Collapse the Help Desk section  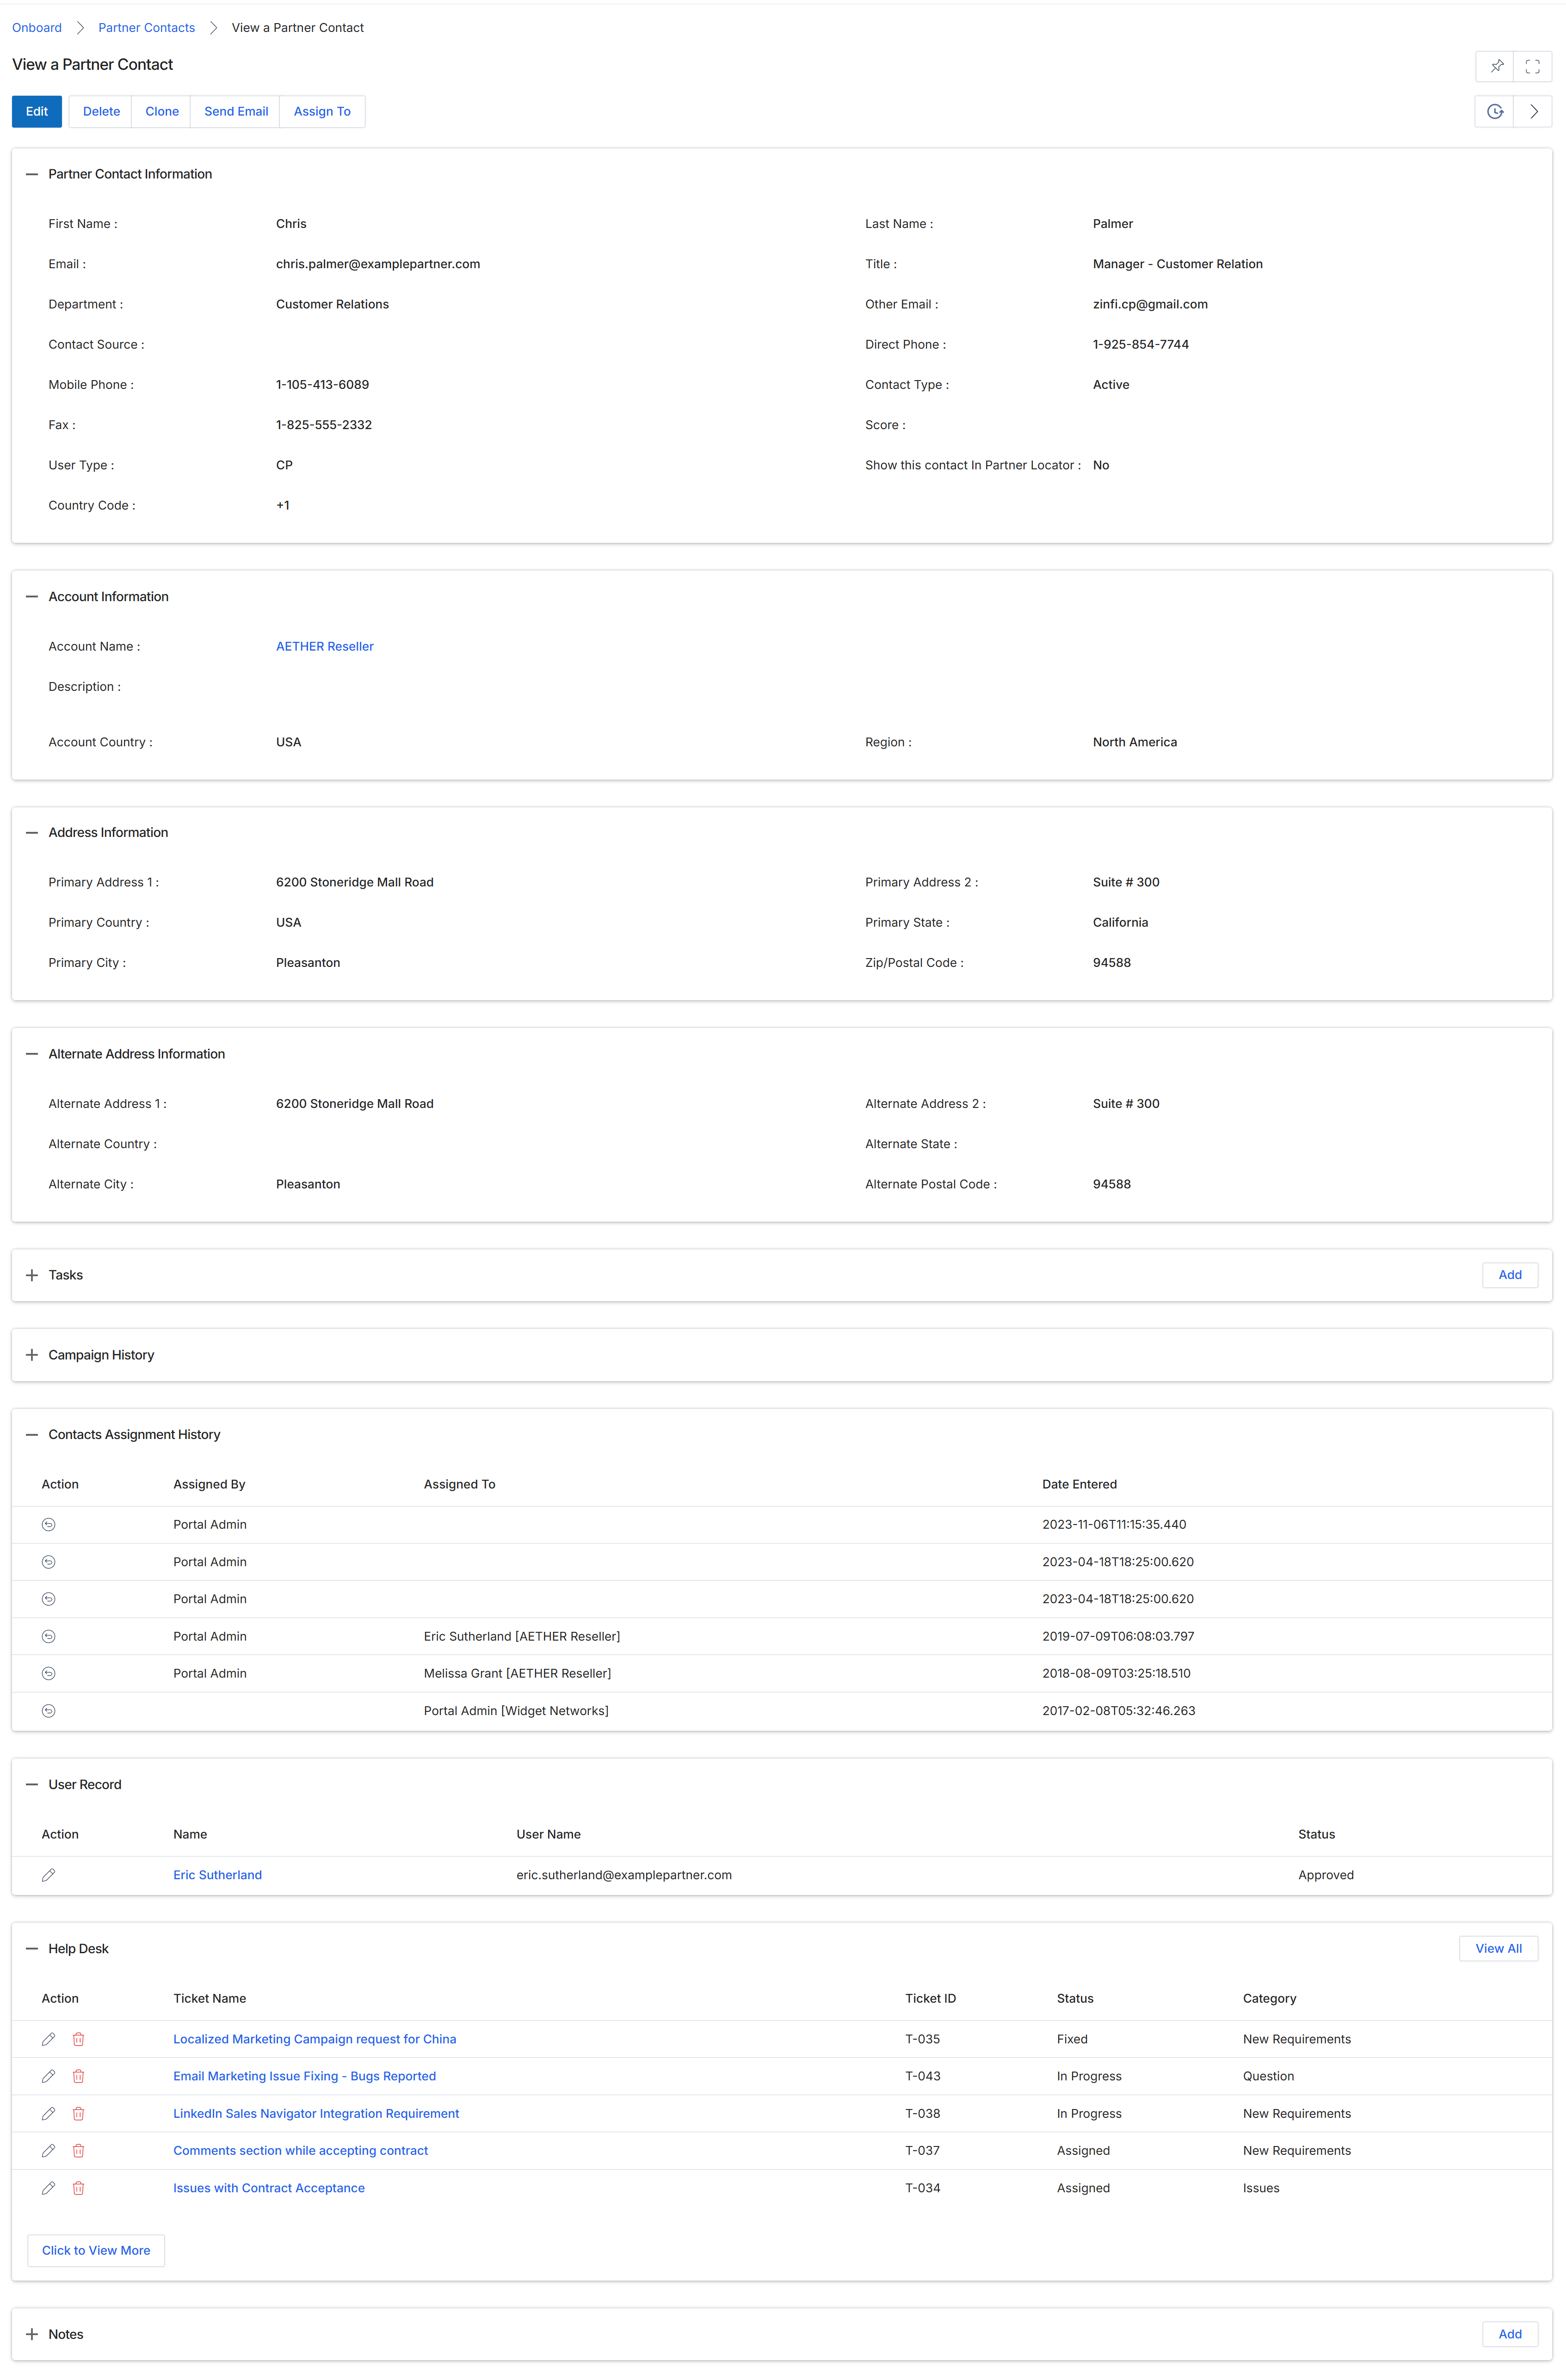click(32, 1949)
